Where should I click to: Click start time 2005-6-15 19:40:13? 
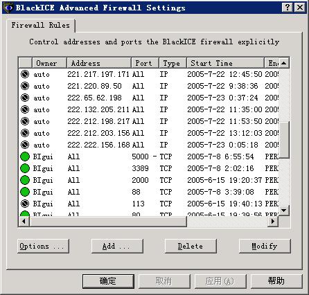click(224, 204)
